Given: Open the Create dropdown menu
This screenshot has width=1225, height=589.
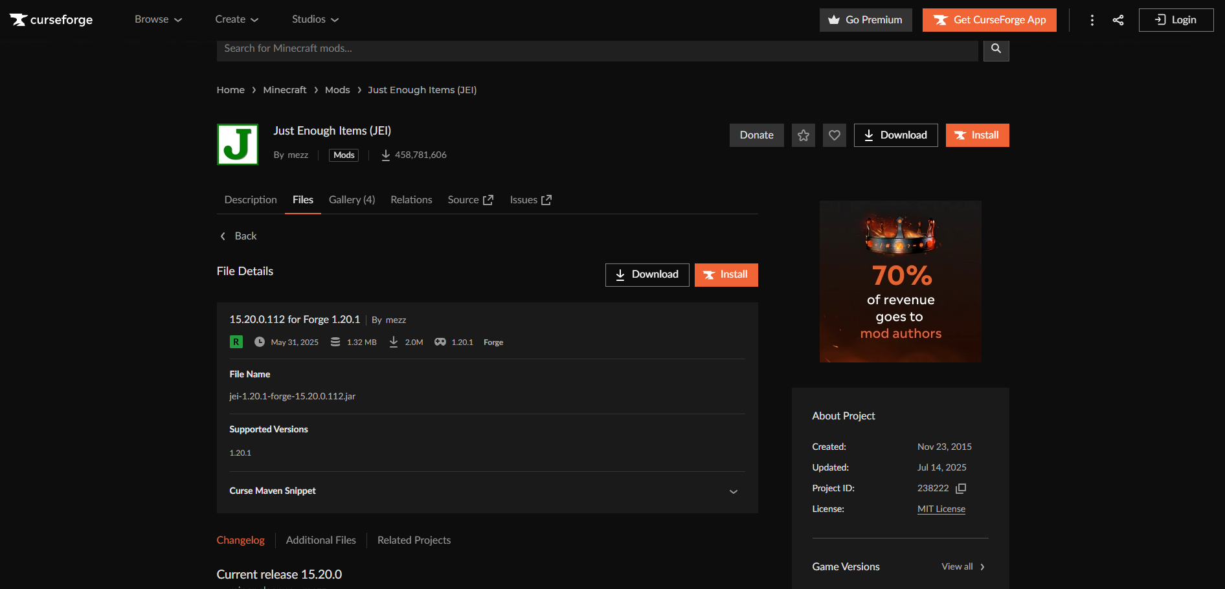Looking at the screenshot, I should pyautogui.click(x=237, y=19).
